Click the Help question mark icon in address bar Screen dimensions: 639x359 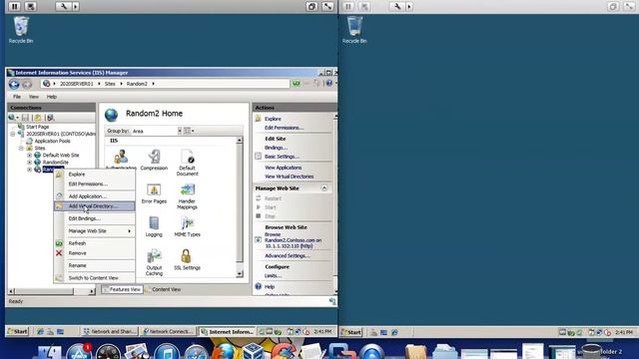pyautogui.click(x=328, y=83)
